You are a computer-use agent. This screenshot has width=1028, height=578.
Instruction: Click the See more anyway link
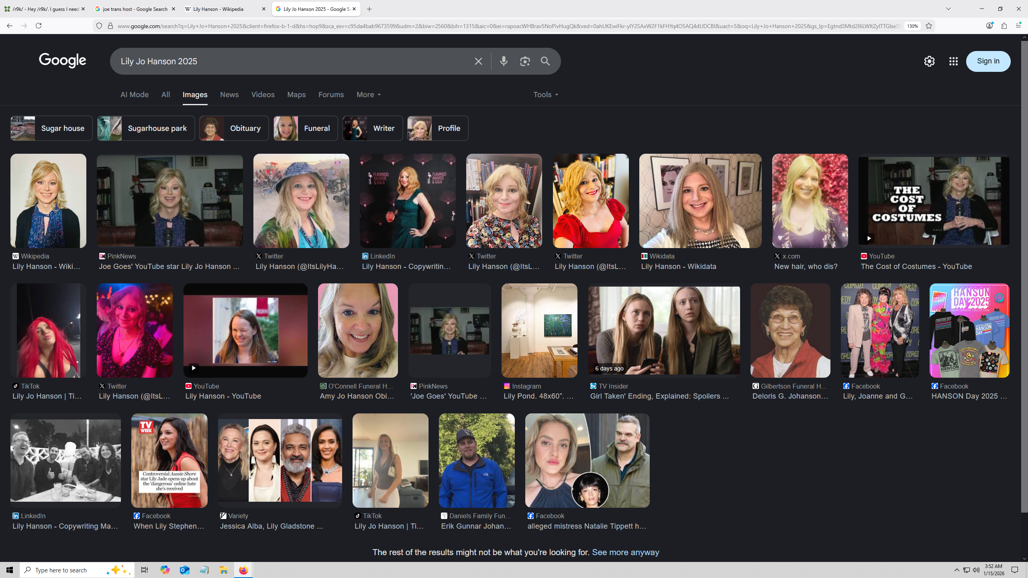click(x=625, y=552)
